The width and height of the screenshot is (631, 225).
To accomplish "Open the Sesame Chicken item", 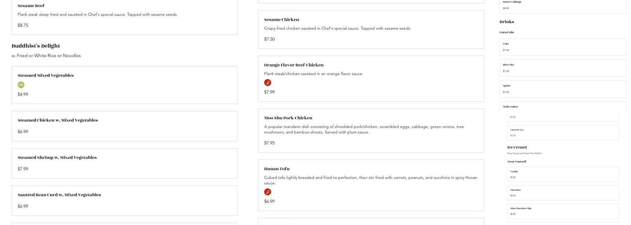I will [281, 20].
